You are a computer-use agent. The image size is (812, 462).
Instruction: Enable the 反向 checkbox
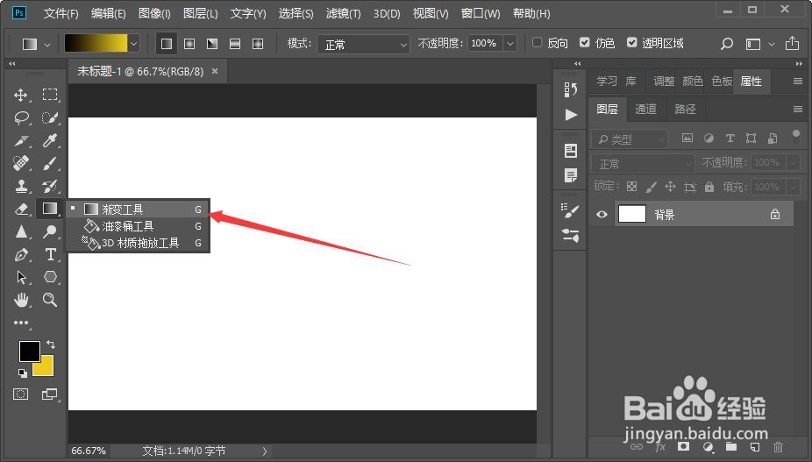click(x=538, y=42)
